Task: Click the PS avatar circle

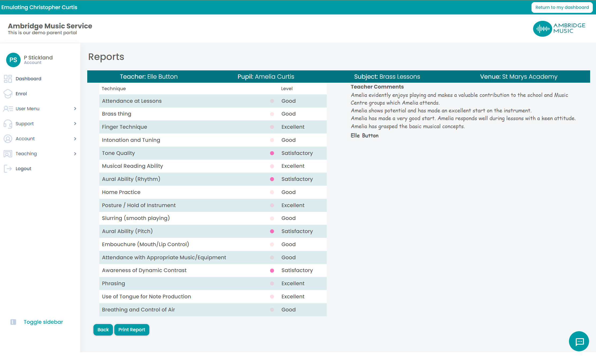Action: [13, 60]
